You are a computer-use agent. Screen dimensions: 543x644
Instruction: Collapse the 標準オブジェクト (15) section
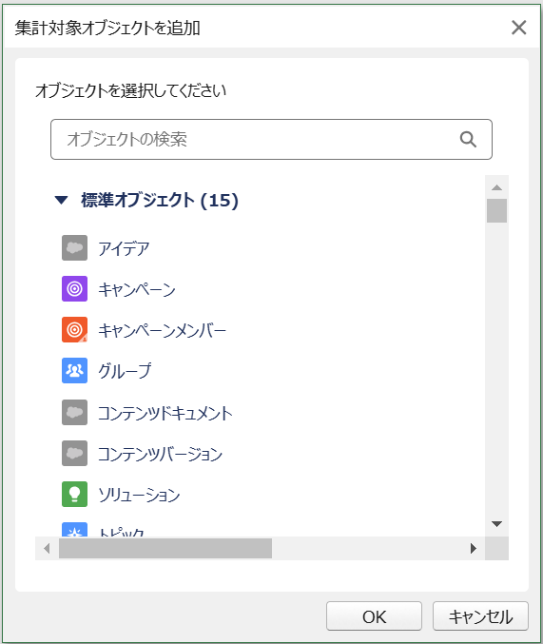pos(61,200)
